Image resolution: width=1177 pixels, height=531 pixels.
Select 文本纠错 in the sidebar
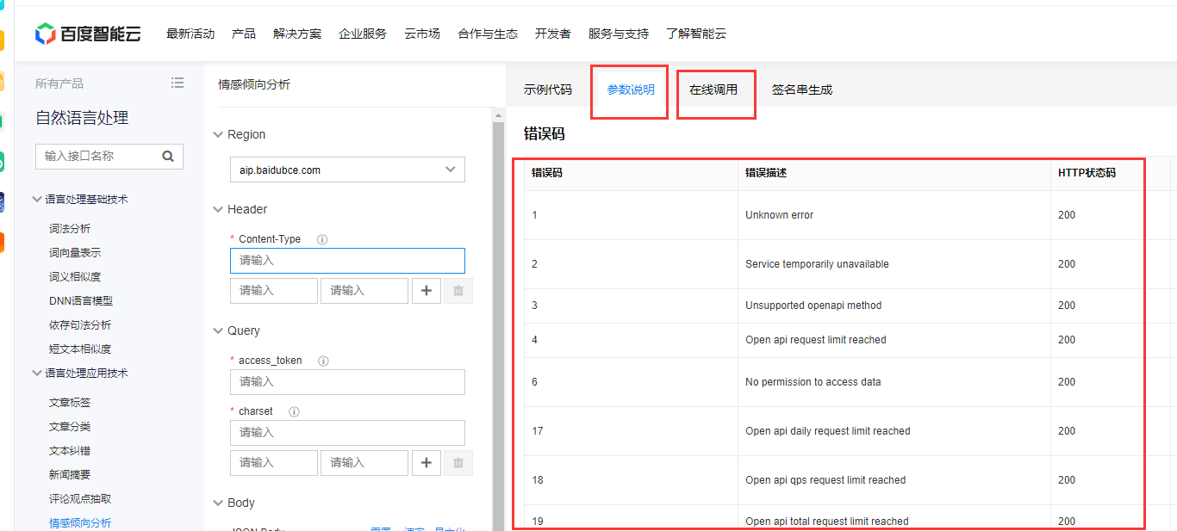pyautogui.click(x=70, y=451)
